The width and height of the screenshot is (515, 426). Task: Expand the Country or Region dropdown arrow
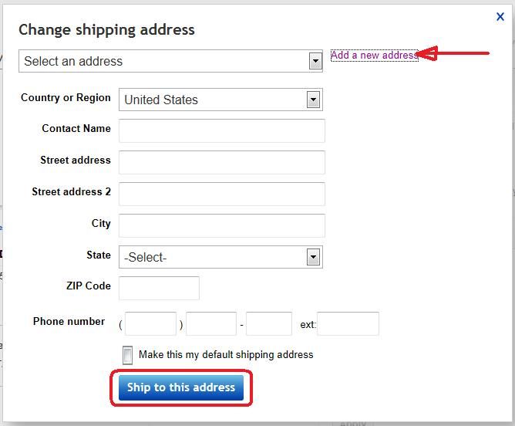tap(313, 100)
